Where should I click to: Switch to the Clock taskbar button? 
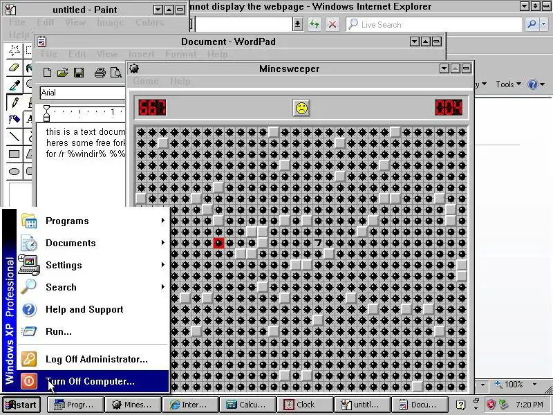(305, 405)
